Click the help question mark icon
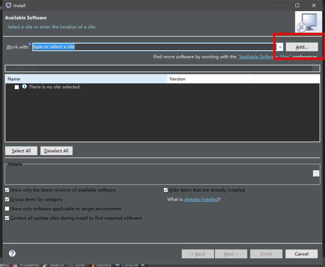 [x=12, y=253]
